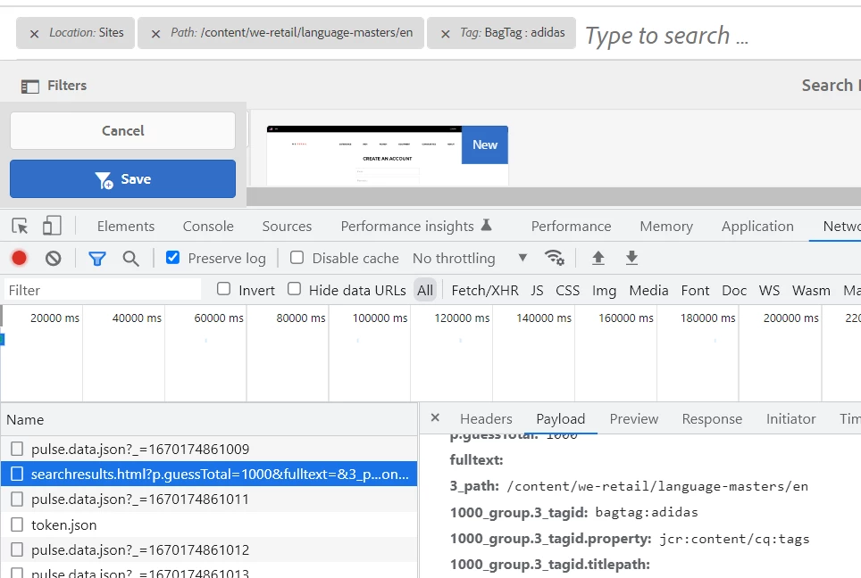Check the Invert checkbox
Viewport: 861px width, 578px height.
tap(223, 289)
